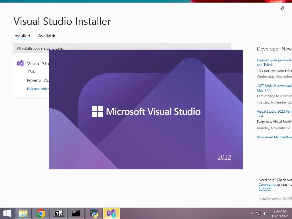Click the volume speaker tray icon
The image size is (292, 219).
(x=265, y=214)
